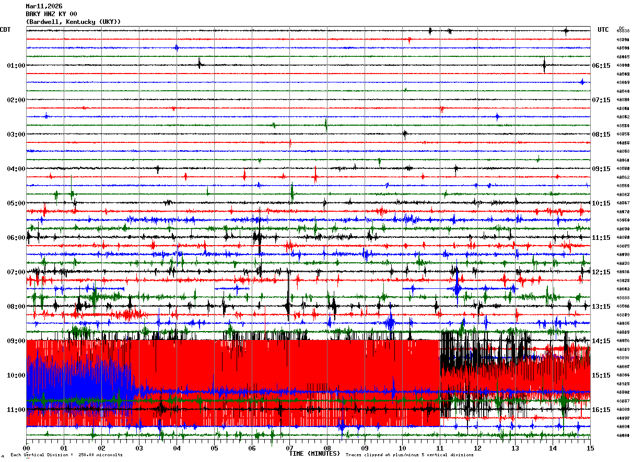Click the 08:15 UTC row label

[601, 135]
